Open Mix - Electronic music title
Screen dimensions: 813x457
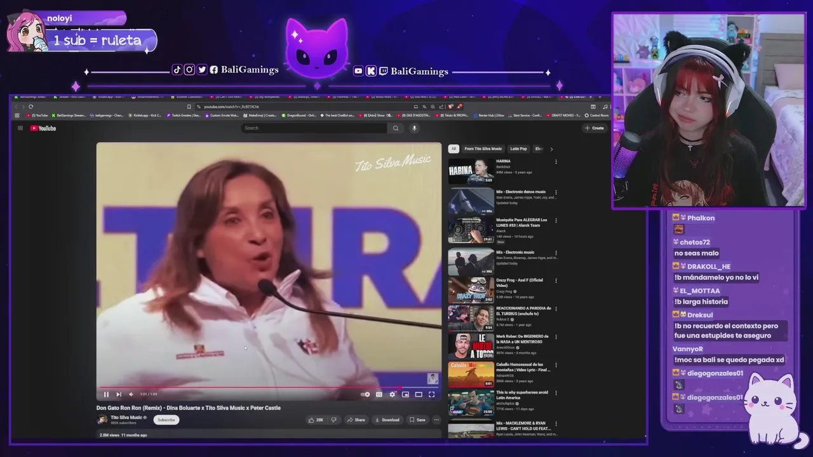pos(515,252)
